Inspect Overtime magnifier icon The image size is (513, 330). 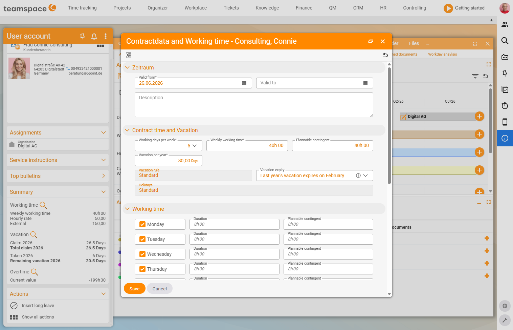(x=35, y=272)
